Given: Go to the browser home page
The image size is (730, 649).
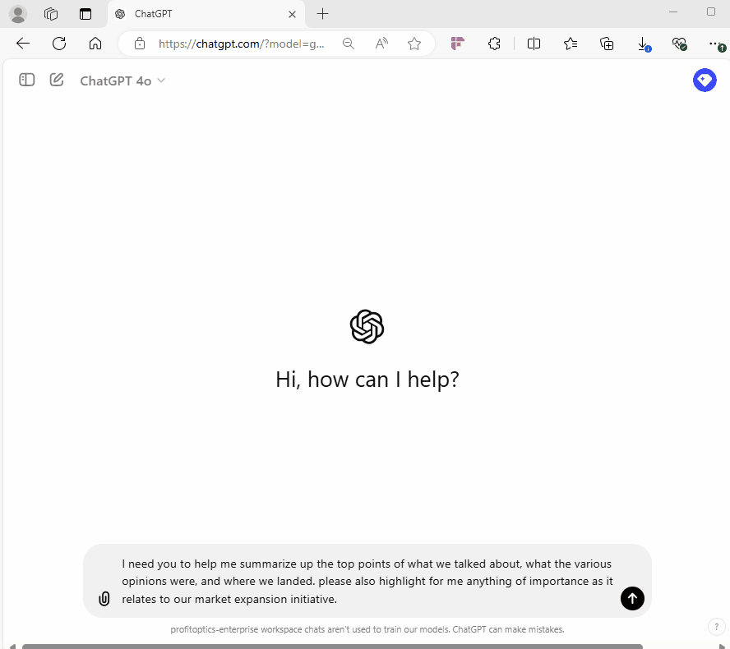Looking at the screenshot, I should [95, 44].
